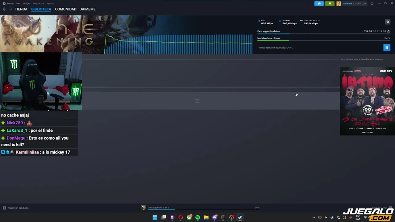Open Spotify from taskbar
Image resolution: width=395 pixels, height=222 pixels.
click(x=197, y=217)
